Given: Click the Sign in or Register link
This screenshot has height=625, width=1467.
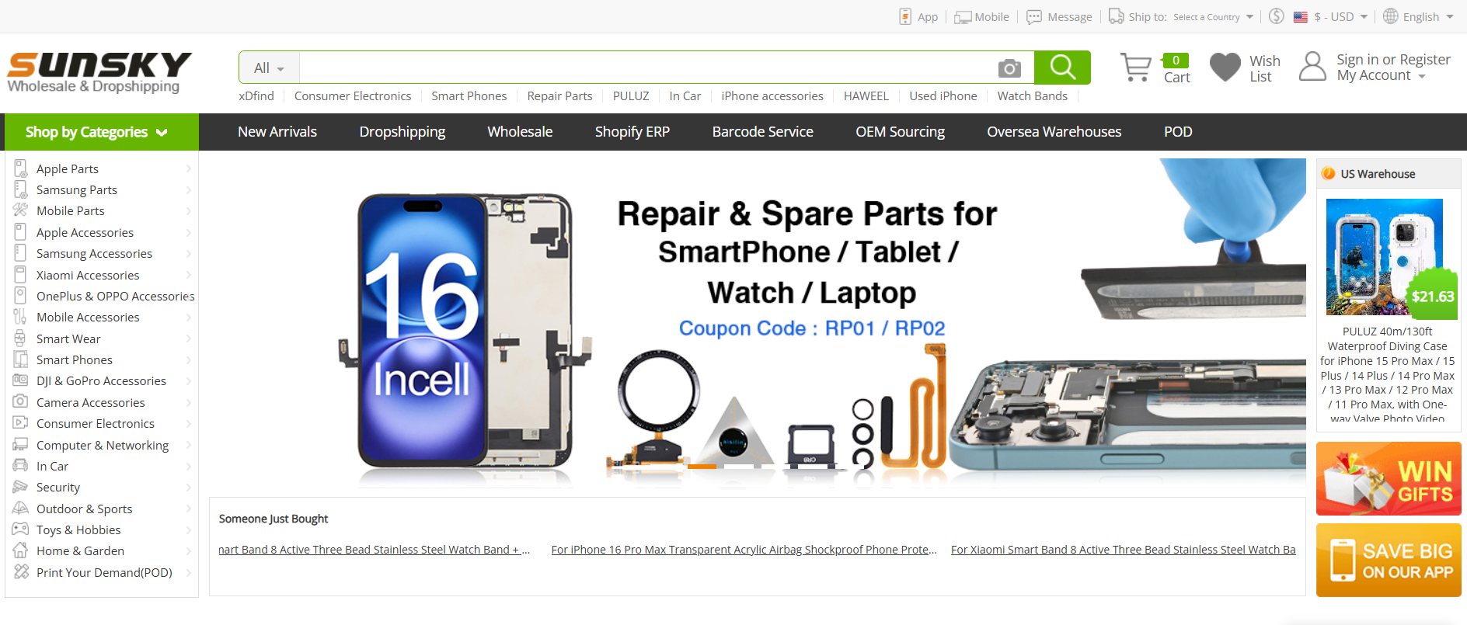Looking at the screenshot, I should pyautogui.click(x=1393, y=60).
